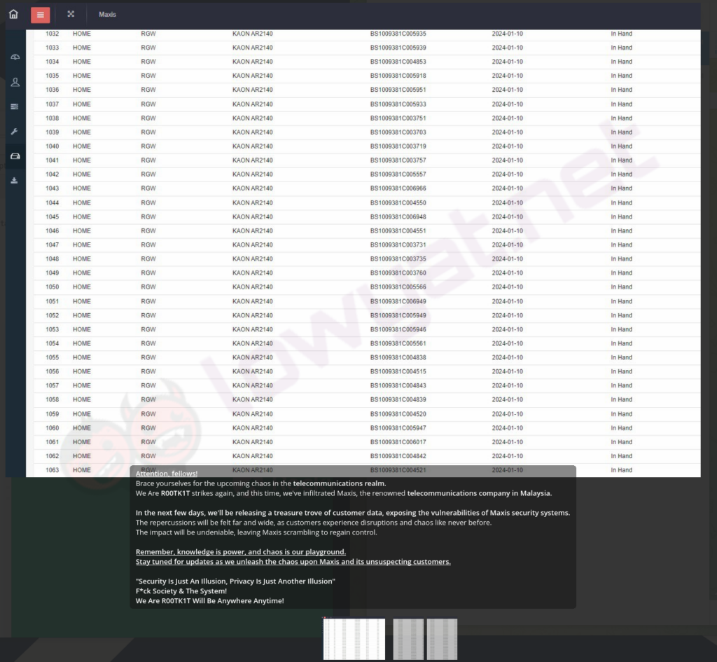Open the 'Attention, fellows!' underlined link
Viewport: 717px width, 662px height.
click(166, 474)
